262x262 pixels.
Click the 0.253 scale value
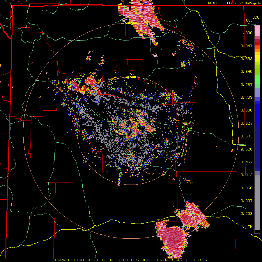[x=247, y=214]
